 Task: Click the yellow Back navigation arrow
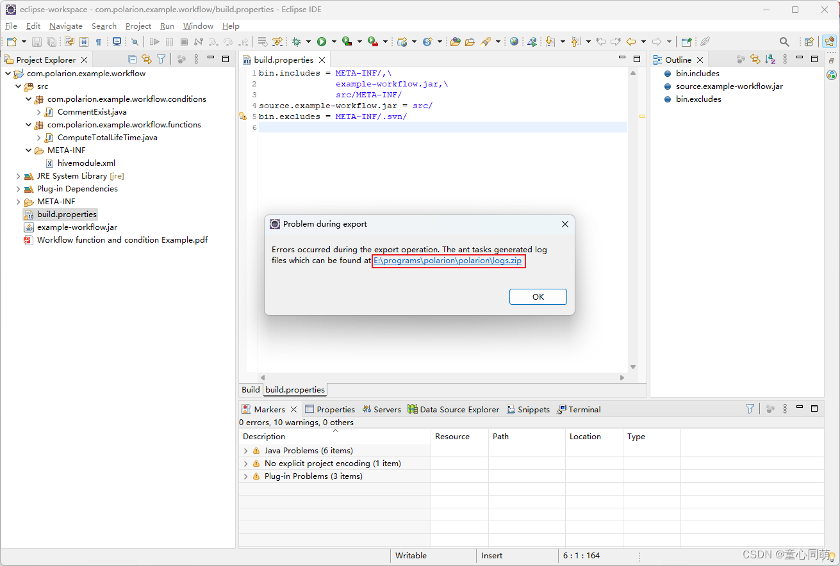click(631, 42)
